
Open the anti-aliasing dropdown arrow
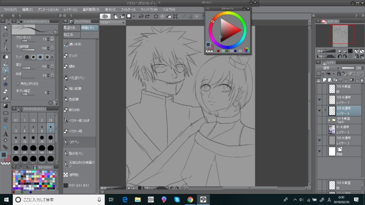point(52,57)
